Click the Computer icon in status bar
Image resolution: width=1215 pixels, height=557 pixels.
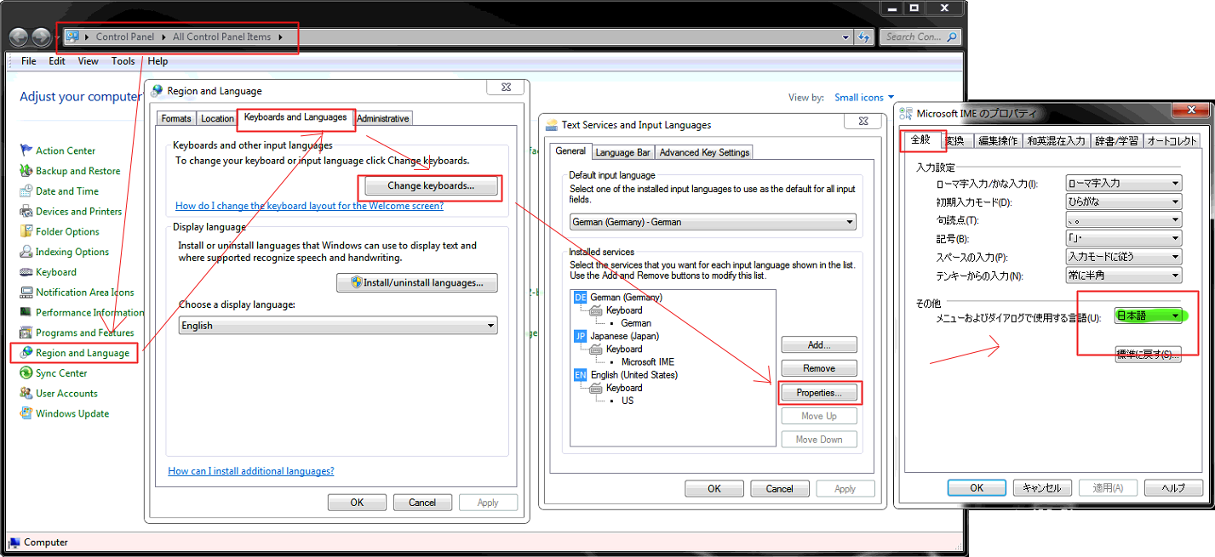pos(14,543)
